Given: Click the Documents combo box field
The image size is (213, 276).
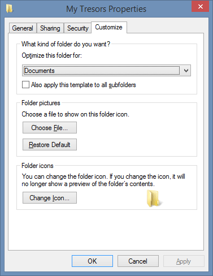Looking at the screenshot, I should coord(106,71).
